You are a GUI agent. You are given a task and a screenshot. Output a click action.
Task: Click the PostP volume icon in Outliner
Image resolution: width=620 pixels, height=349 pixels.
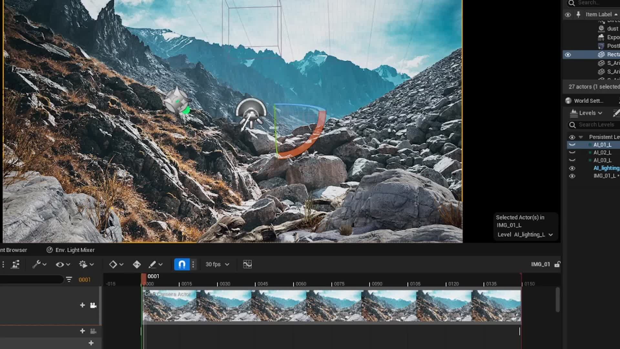[x=601, y=46]
